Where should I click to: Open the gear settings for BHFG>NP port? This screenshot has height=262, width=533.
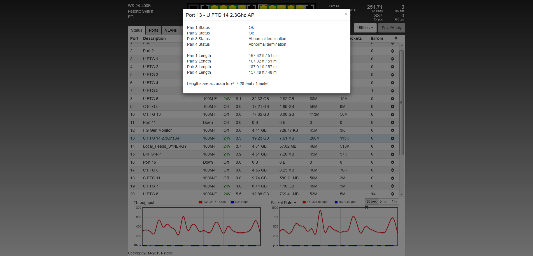coord(392,154)
